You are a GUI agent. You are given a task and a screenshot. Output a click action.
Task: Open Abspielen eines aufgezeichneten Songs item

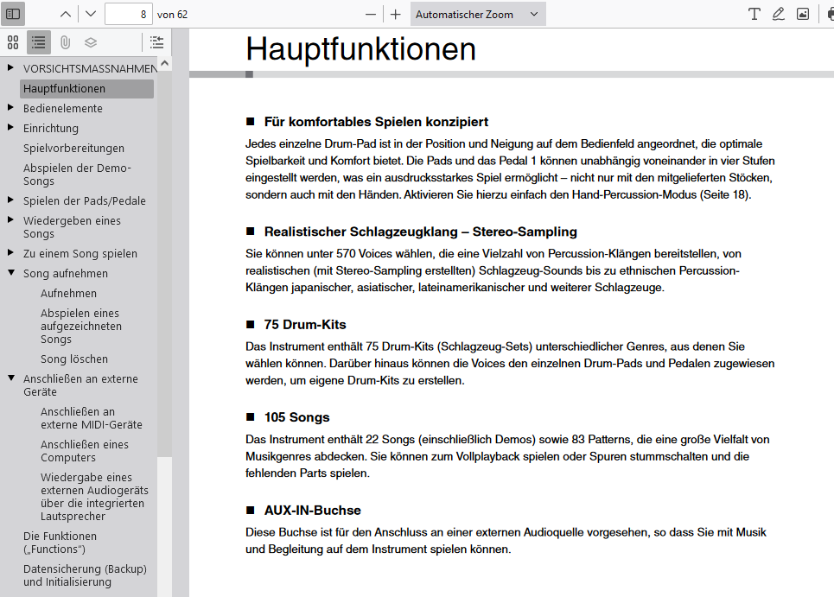[81, 326]
